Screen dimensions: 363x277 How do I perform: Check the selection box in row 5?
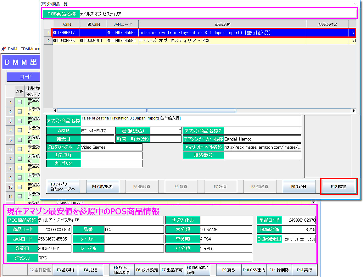[x=20, y=140]
